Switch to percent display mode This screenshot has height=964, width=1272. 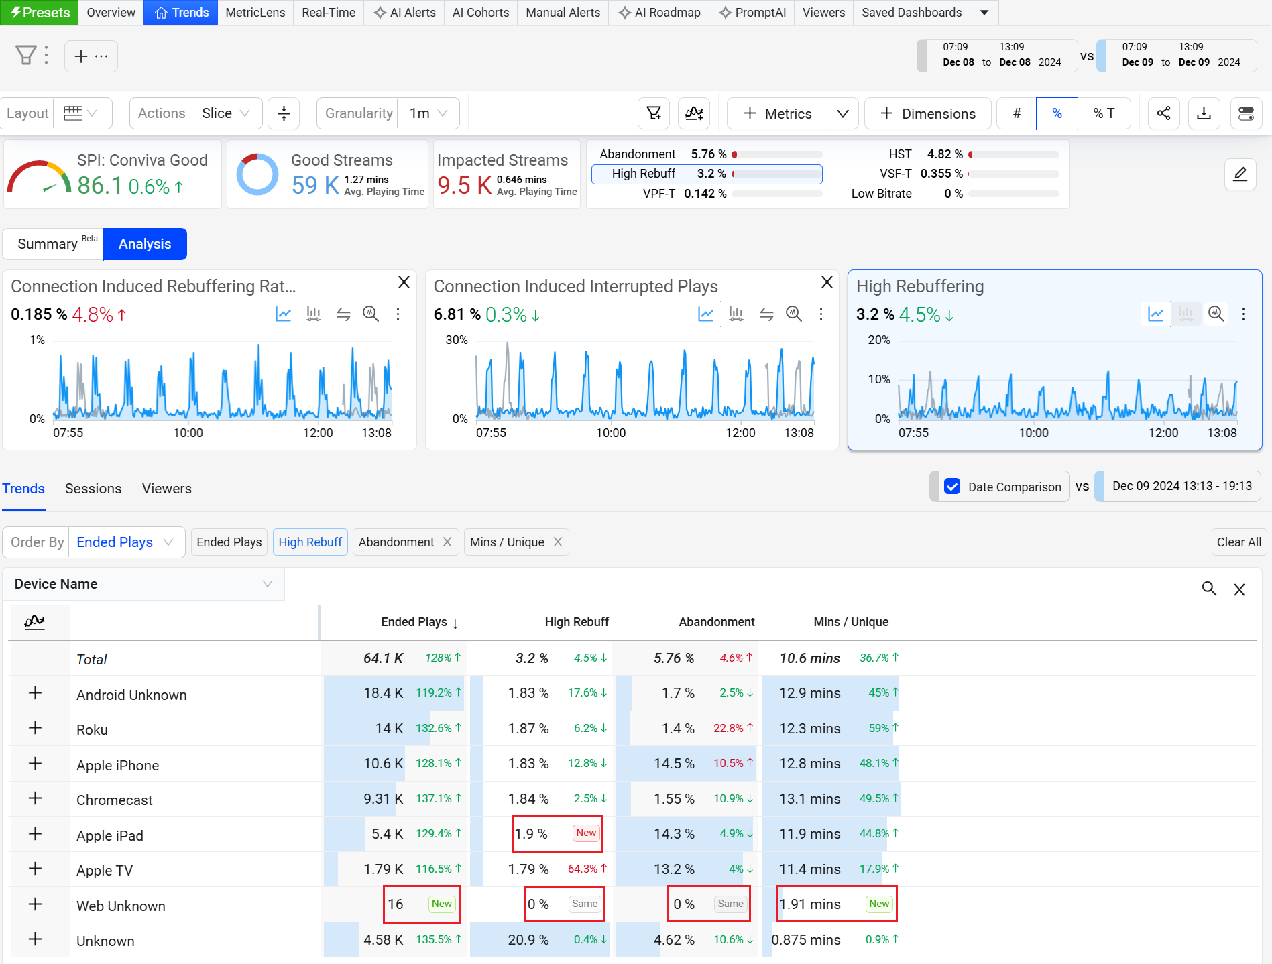pos(1057,113)
